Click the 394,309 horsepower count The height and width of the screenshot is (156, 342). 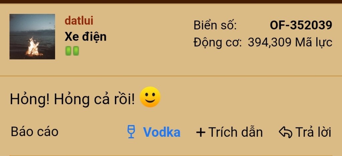coord(270,43)
